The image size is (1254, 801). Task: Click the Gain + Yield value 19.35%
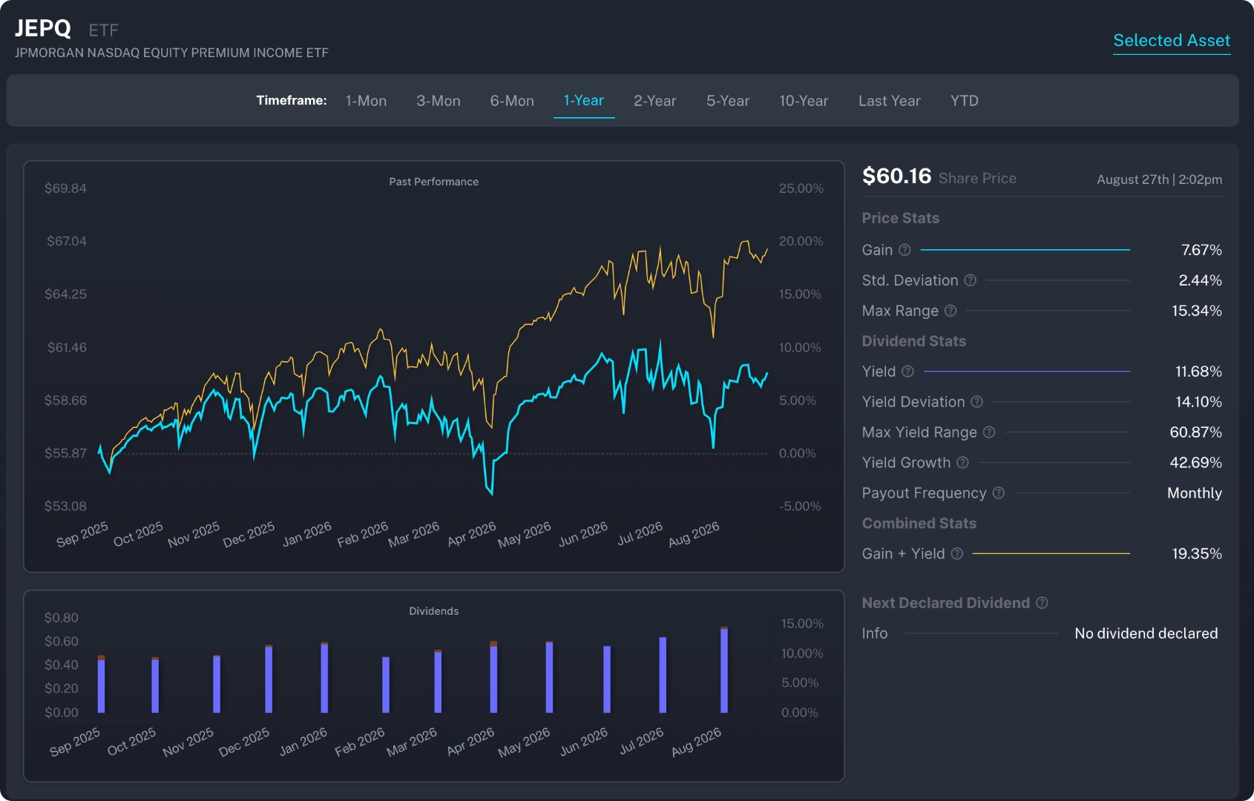click(1197, 554)
